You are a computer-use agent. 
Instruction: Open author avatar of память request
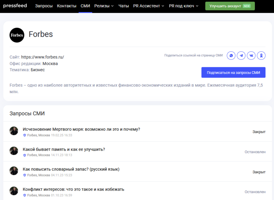[14, 151]
